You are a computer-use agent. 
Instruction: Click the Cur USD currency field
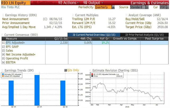tap(162, 7)
